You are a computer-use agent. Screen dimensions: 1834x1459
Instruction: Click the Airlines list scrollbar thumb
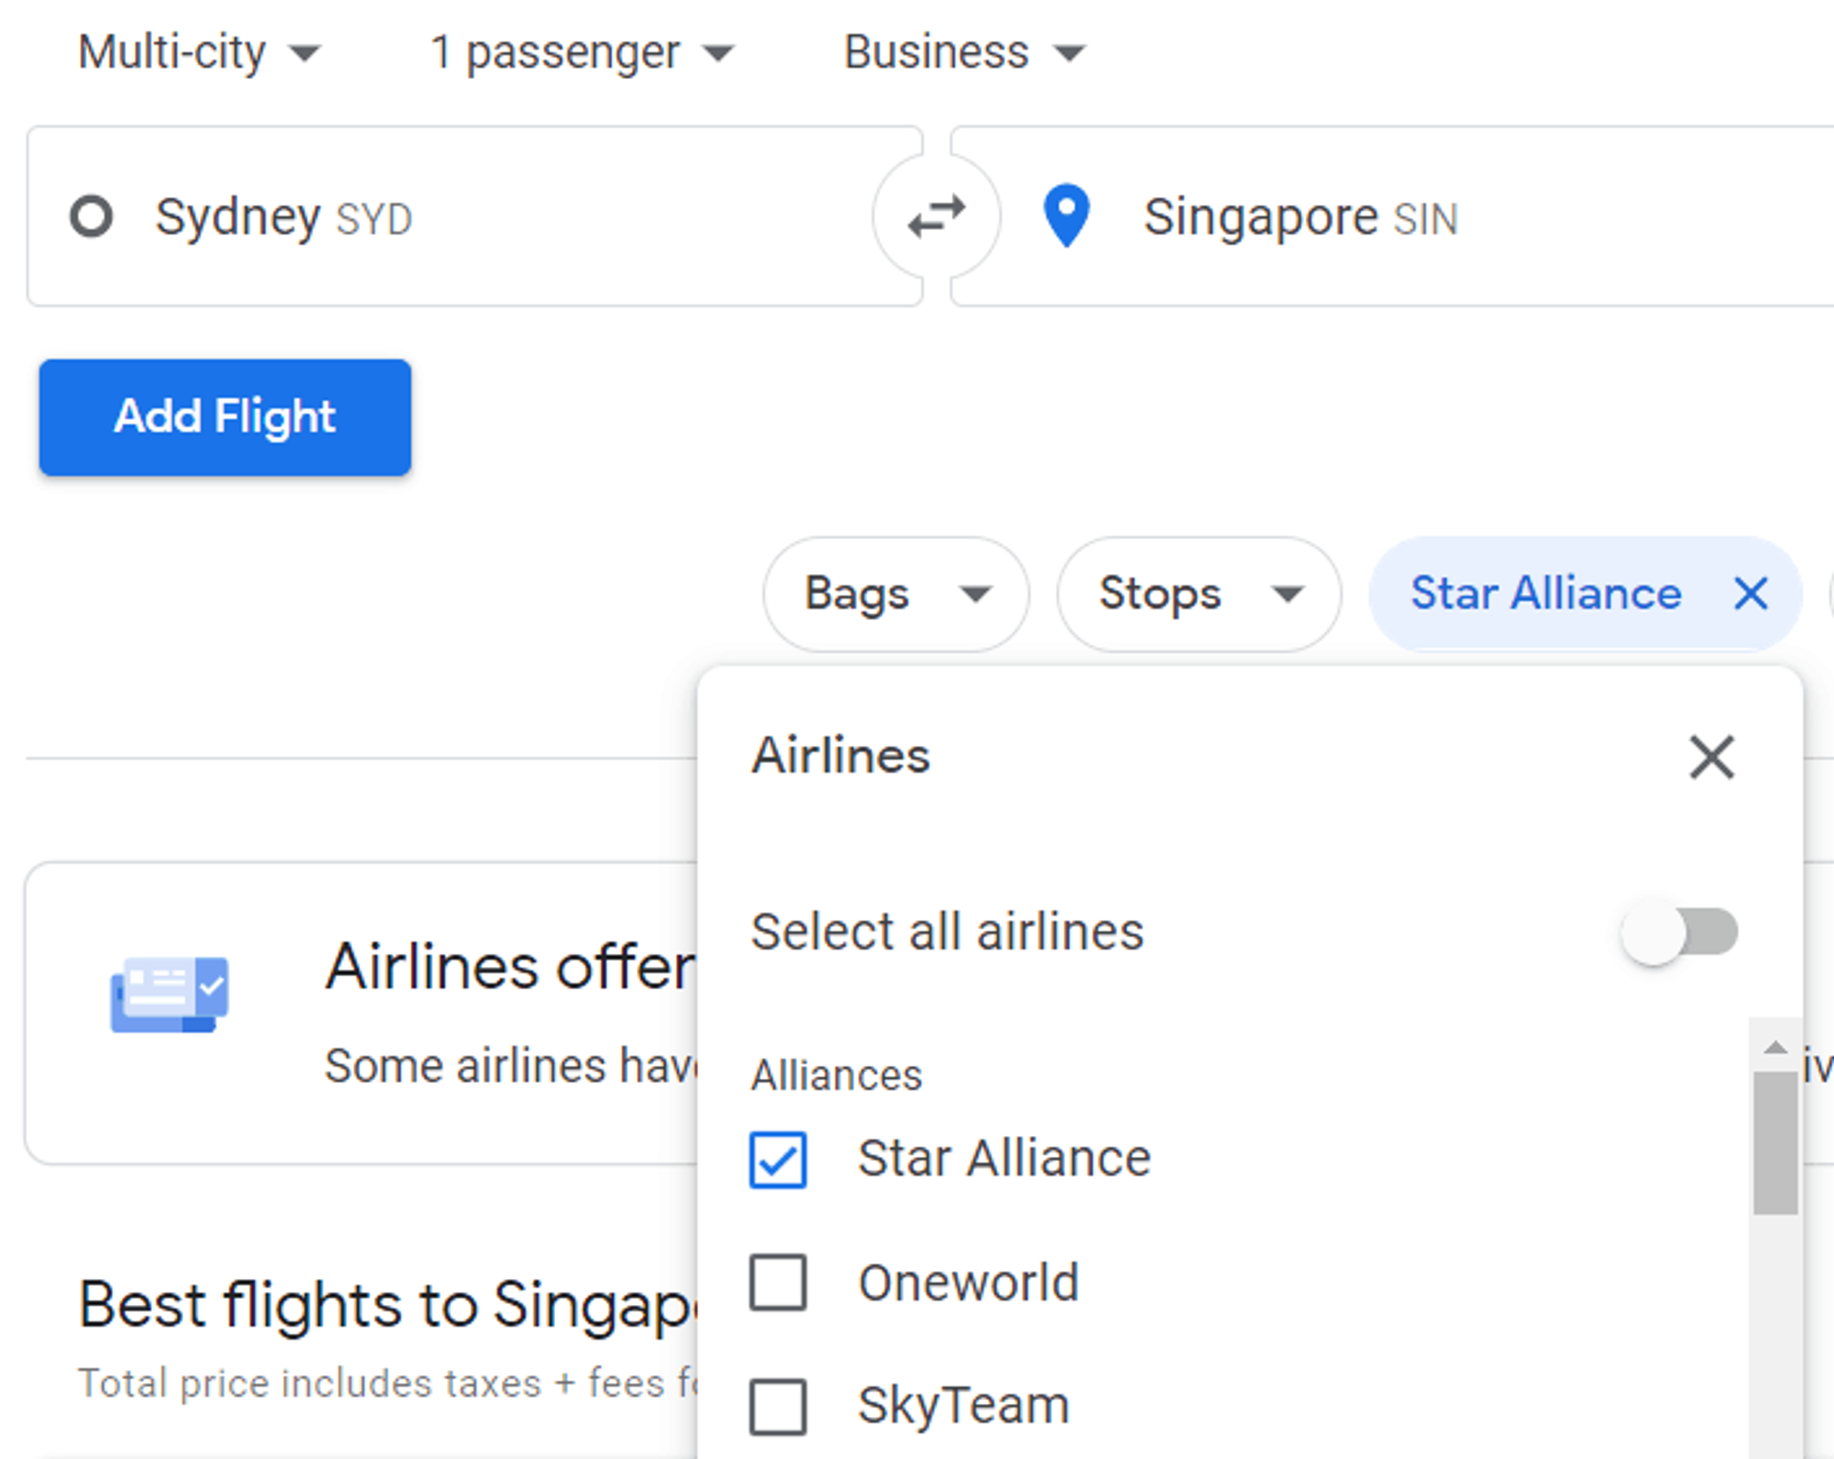[x=1775, y=1143]
